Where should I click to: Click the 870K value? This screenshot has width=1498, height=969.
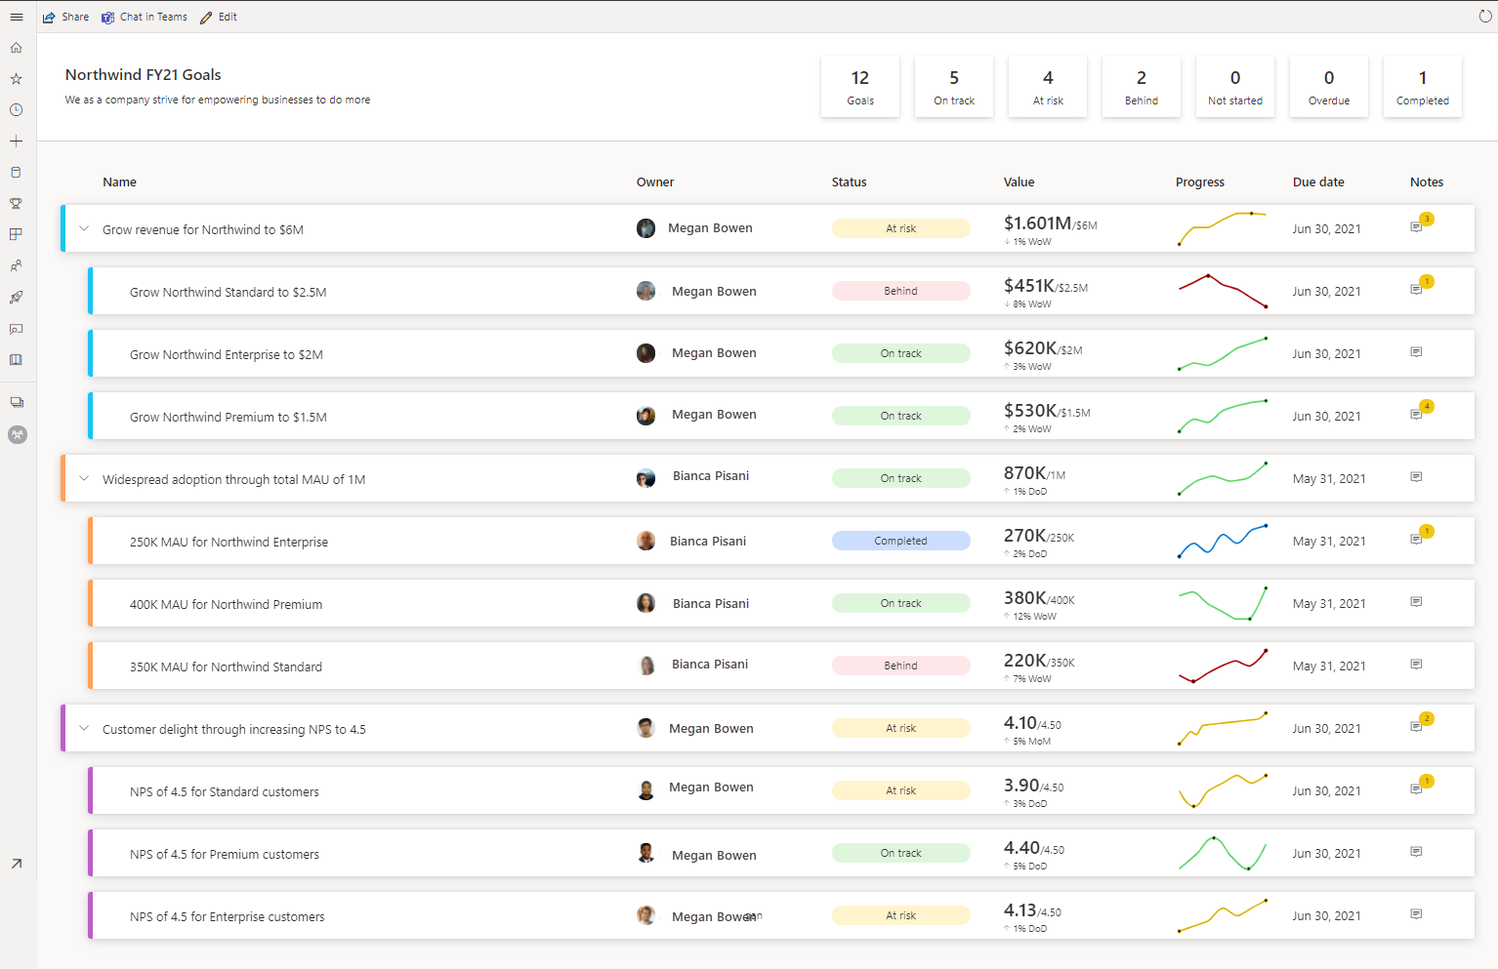[x=1024, y=473]
